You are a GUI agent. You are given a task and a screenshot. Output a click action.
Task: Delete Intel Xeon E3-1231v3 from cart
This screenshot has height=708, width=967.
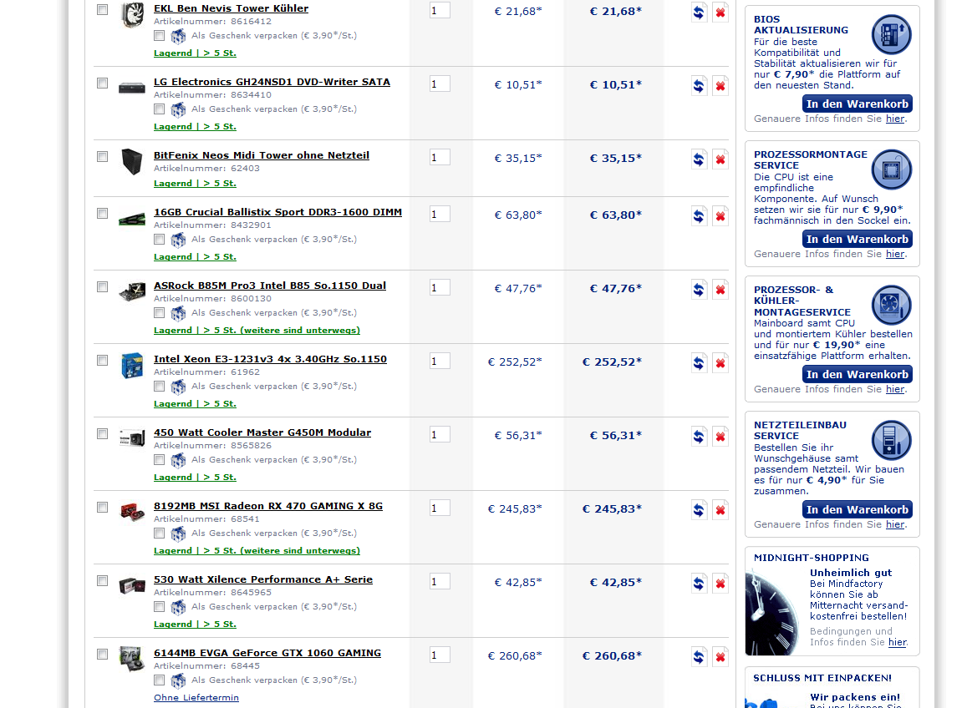[x=720, y=363]
